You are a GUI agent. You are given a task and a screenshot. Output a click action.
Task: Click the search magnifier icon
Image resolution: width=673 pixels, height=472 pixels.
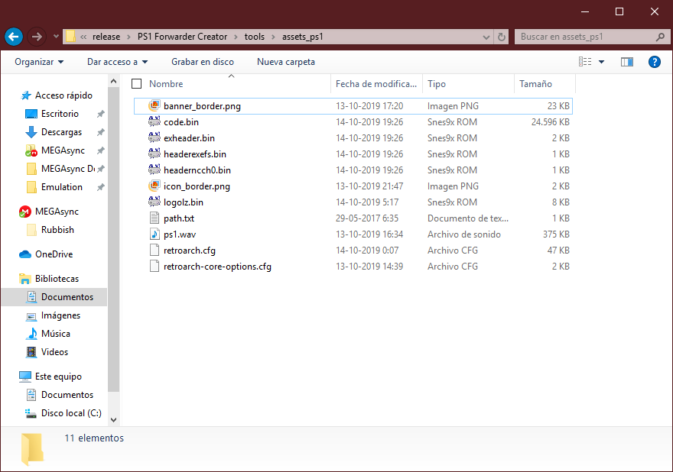[x=660, y=37]
